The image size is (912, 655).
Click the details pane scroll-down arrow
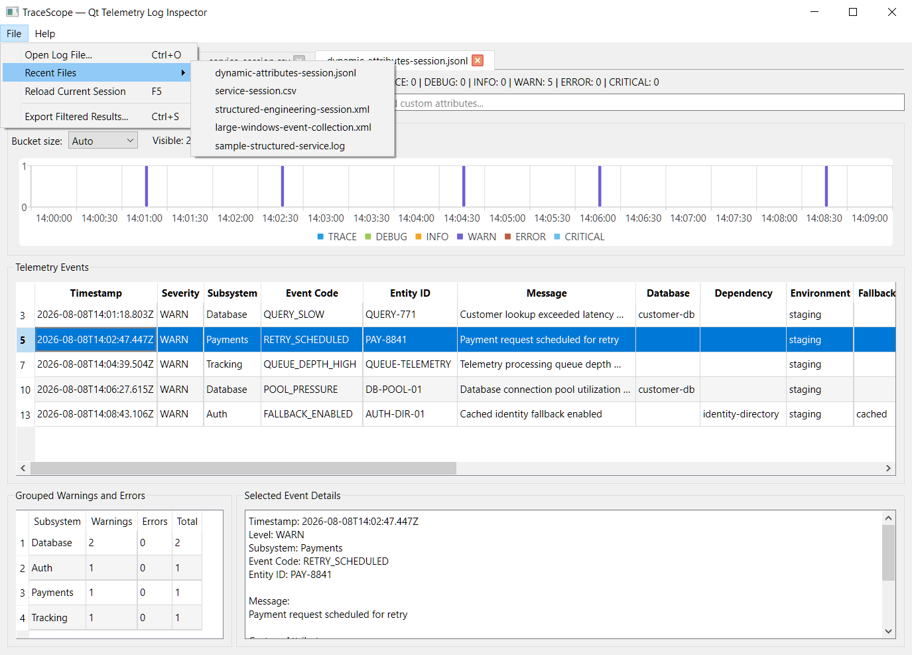pyautogui.click(x=889, y=632)
